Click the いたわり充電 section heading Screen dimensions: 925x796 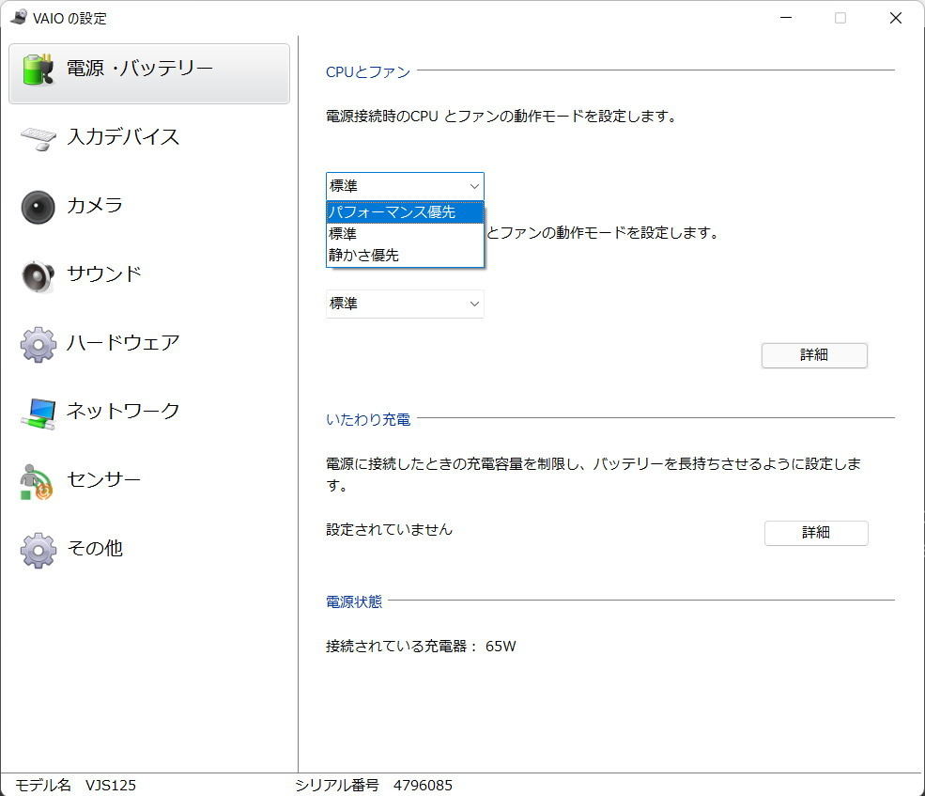click(368, 420)
